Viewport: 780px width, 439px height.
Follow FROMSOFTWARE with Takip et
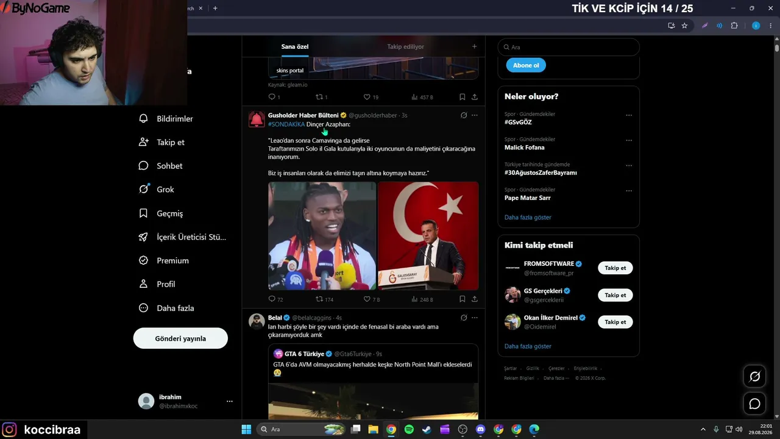coord(615,268)
